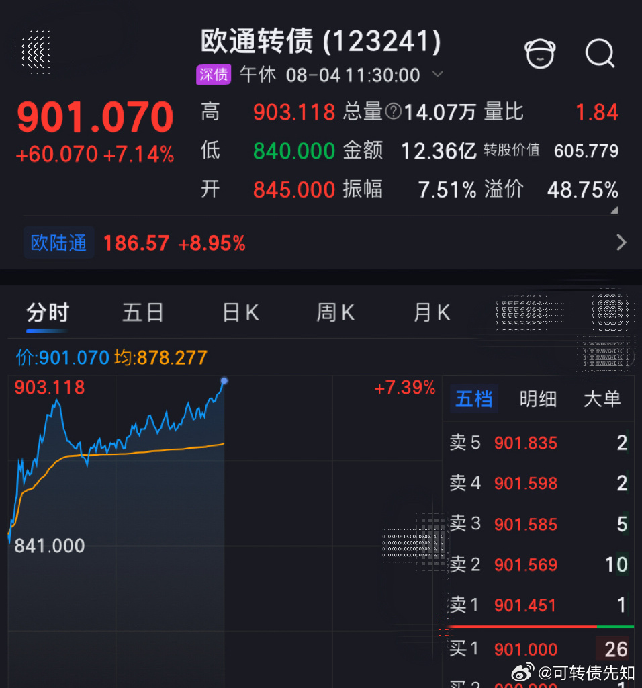The width and height of the screenshot is (642, 688).
Task: Select the 大单 large orders tab
Action: tap(602, 399)
